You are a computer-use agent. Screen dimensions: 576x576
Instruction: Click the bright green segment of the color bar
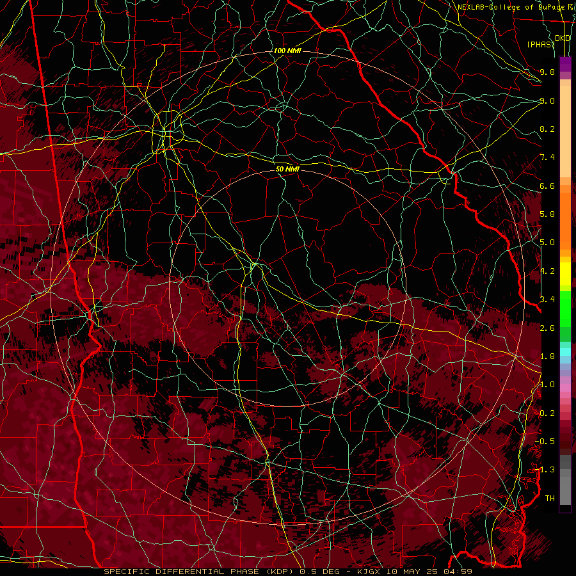click(565, 308)
